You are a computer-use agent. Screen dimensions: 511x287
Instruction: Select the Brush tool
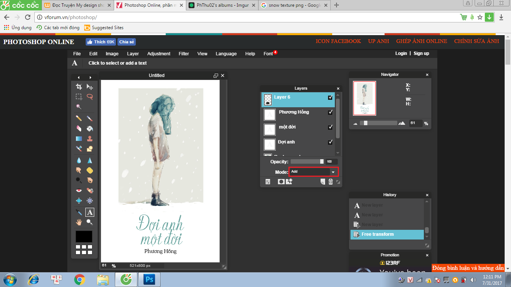pyautogui.click(x=90, y=118)
